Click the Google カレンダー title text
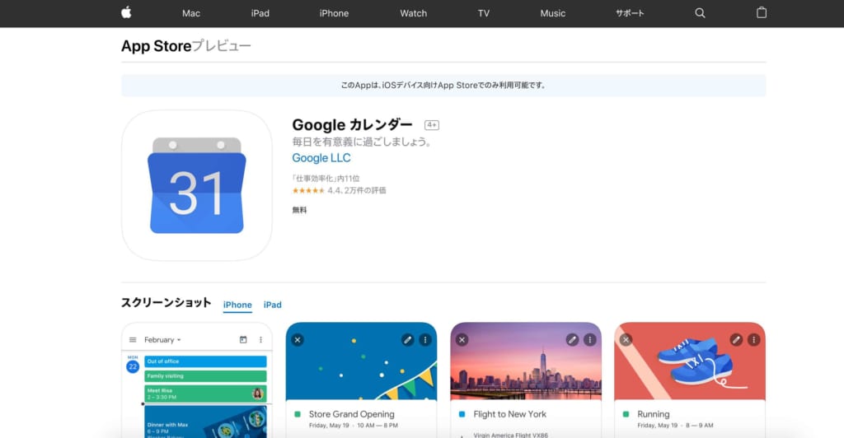Screen dimensions: 844x438 (352, 124)
